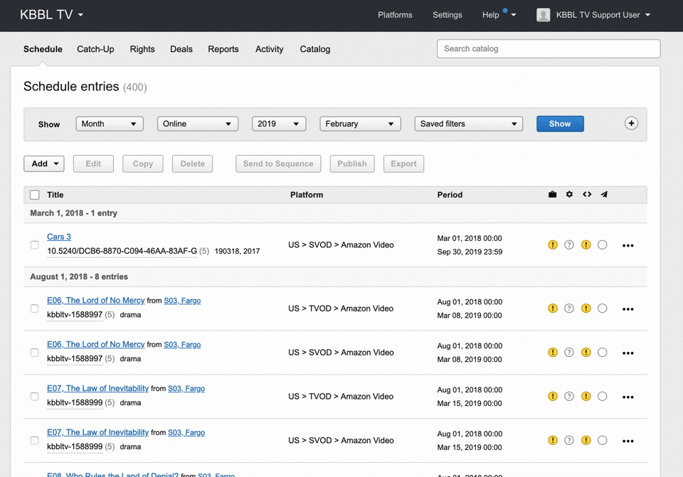Image resolution: width=683 pixels, height=477 pixels.
Task: Open the February month dropdown
Action: 360,124
